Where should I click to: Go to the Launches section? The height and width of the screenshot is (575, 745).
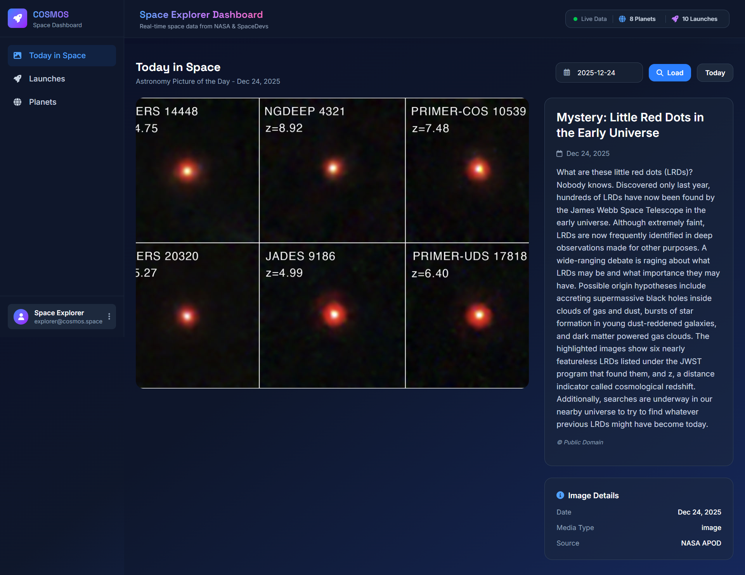(47, 79)
